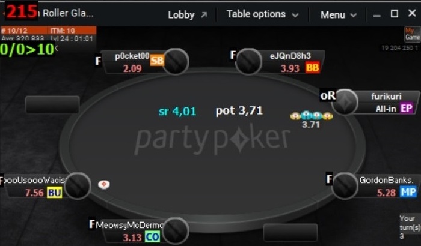This screenshot has width=421, height=246.
Task: Click the Lobby link
Action: (x=181, y=15)
